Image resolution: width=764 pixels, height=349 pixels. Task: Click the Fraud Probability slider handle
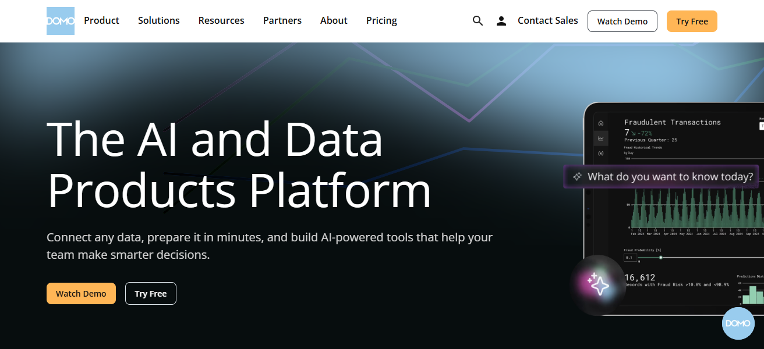point(660,257)
